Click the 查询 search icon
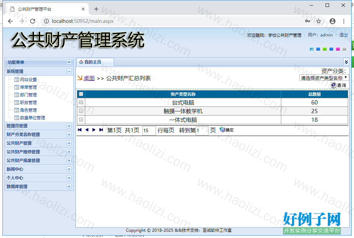 [334, 85]
